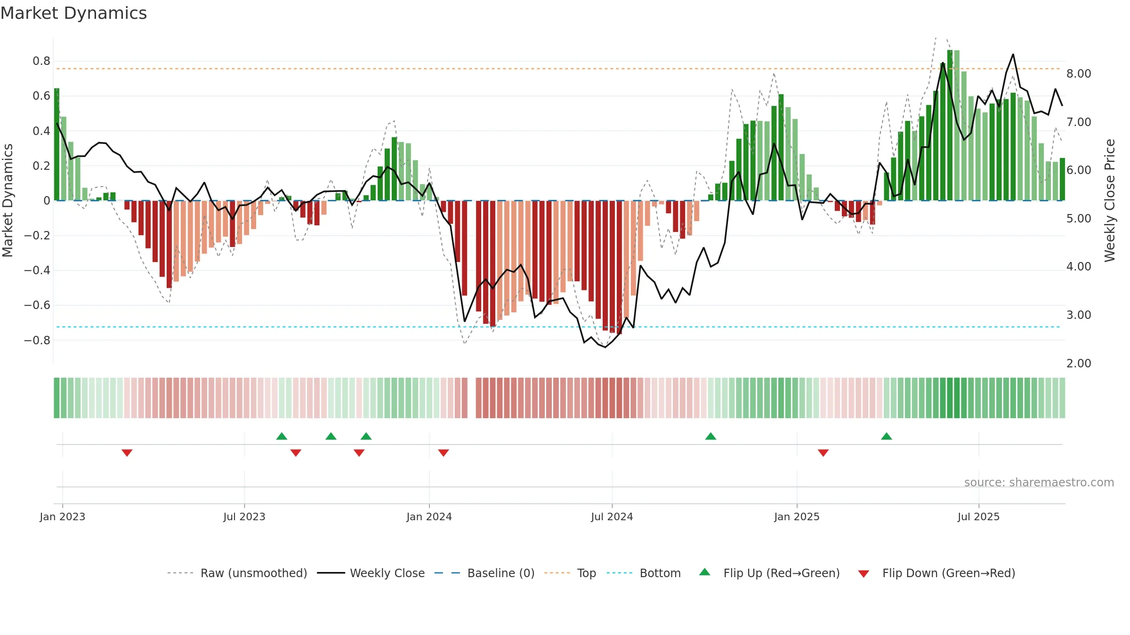Click the Flip Down triangle near March 2023
The width and height of the screenshot is (1130, 635).
click(x=127, y=453)
